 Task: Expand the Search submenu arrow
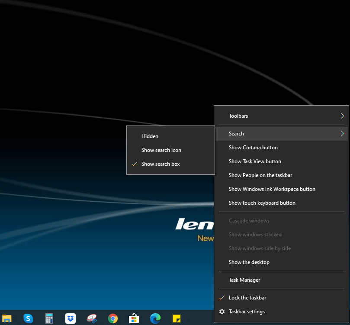point(342,133)
